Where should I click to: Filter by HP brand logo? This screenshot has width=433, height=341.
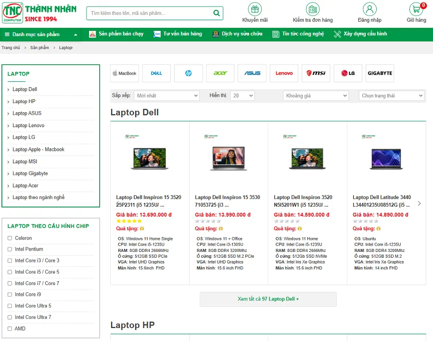click(189, 73)
